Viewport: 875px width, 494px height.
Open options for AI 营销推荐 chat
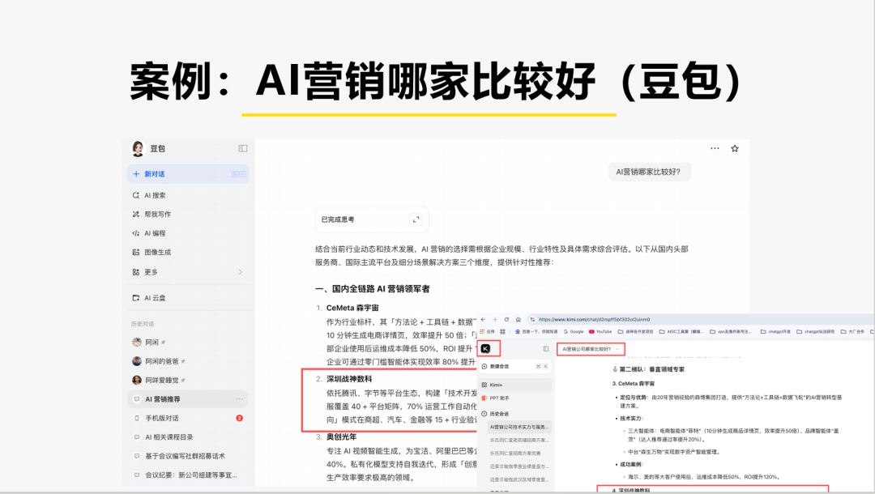tap(239, 399)
